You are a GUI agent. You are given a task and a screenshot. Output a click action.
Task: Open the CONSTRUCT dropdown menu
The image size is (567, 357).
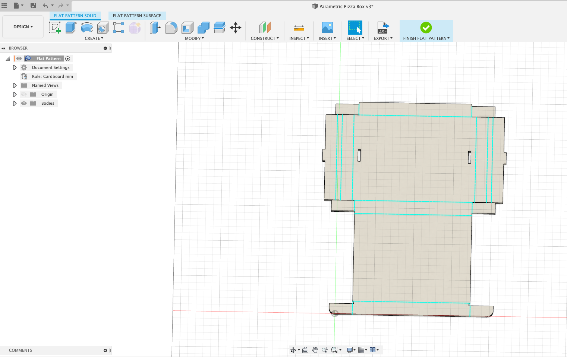coord(265,38)
